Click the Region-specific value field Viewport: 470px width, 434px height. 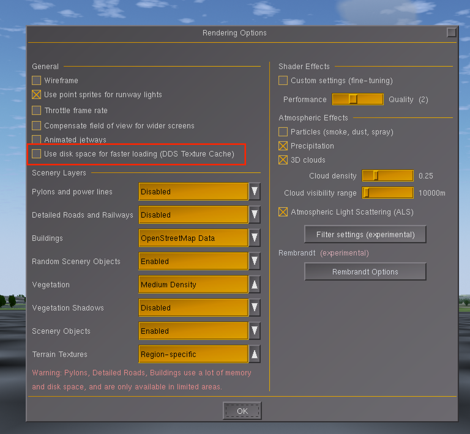point(193,354)
